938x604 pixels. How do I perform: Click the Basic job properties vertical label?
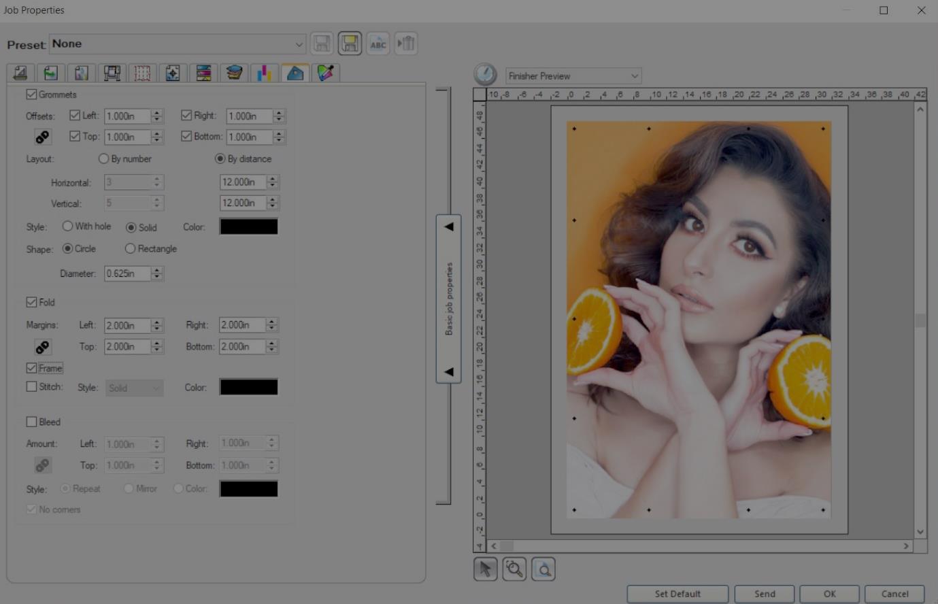[449, 299]
